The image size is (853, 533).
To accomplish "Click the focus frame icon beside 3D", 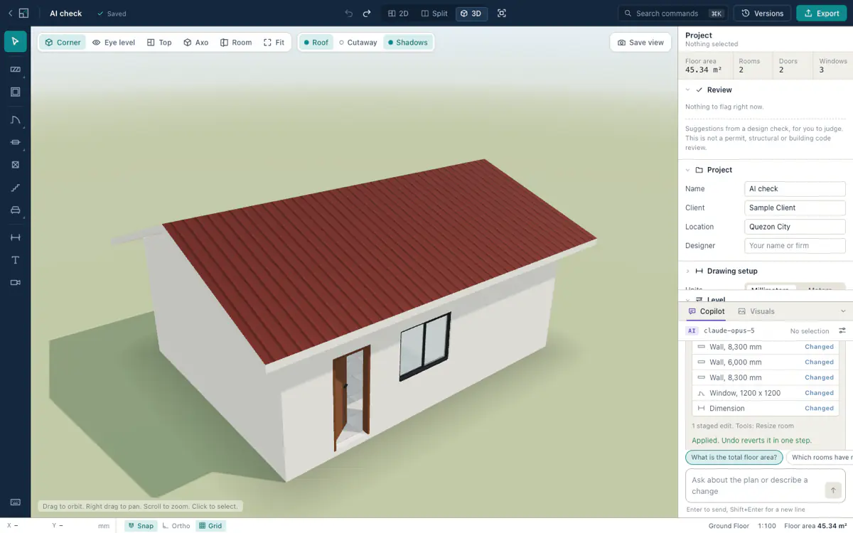I will pos(502,13).
